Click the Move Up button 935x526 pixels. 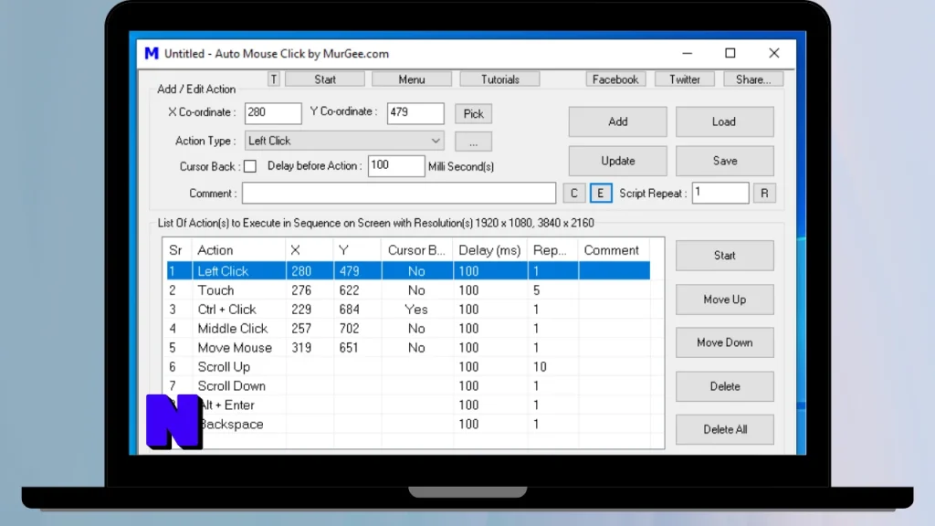click(724, 300)
